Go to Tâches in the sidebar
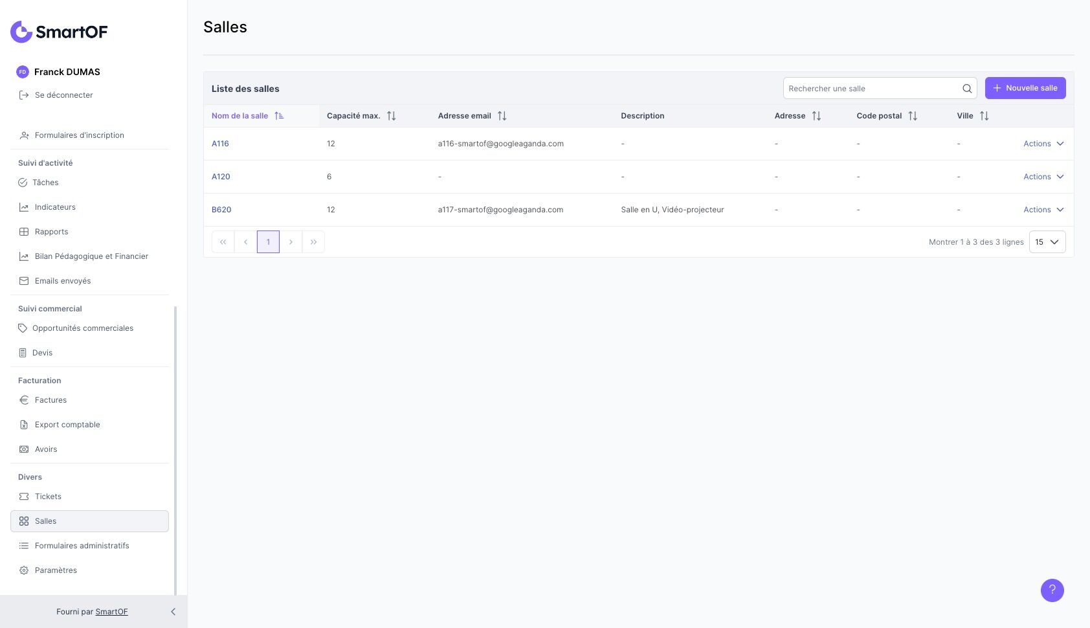Viewport: 1090px width, 628px height. coord(89,183)
